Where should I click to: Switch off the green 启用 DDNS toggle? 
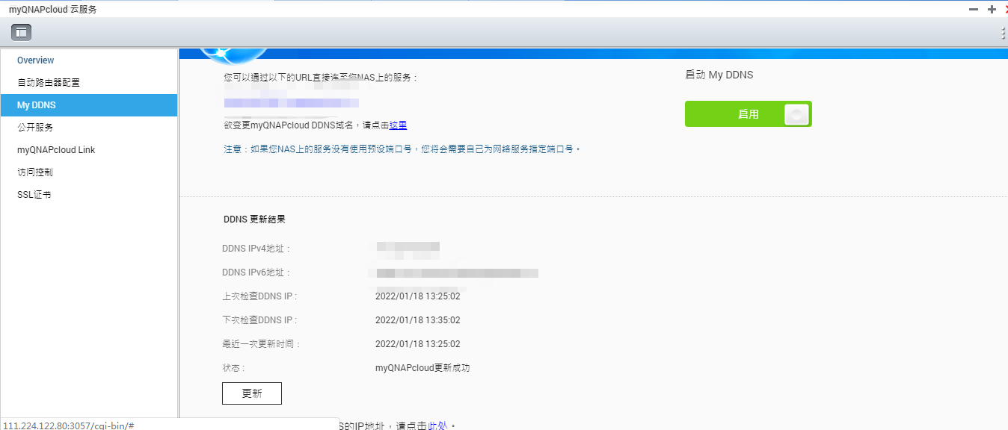[748, 114]
